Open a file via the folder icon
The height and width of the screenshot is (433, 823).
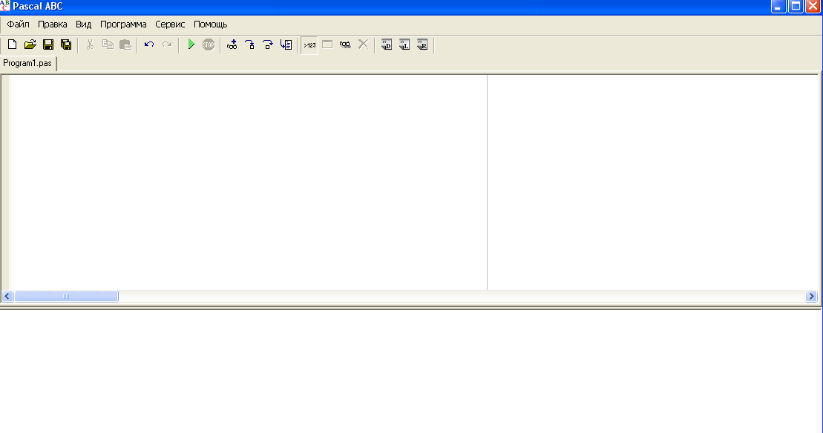click(30, 44)
